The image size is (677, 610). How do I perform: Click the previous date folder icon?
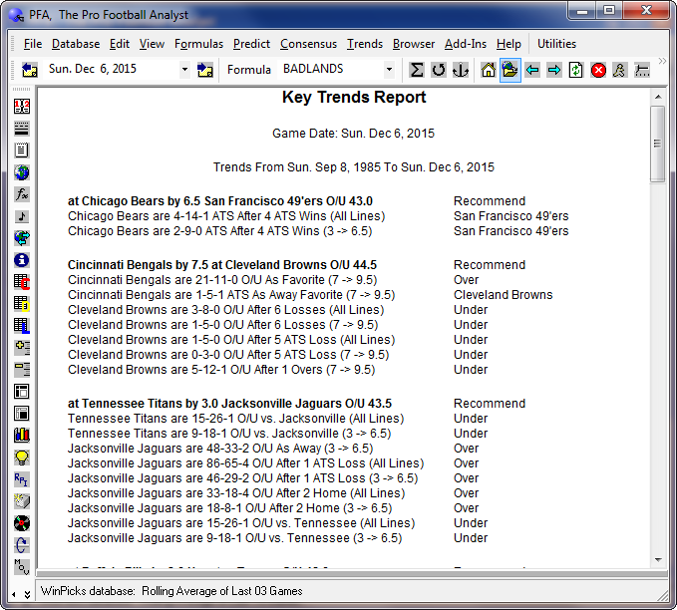tap(29, 70)
